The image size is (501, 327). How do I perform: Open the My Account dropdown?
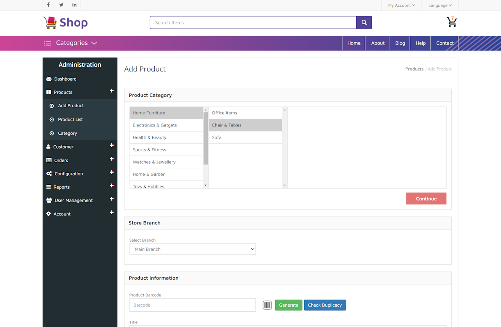402,5
